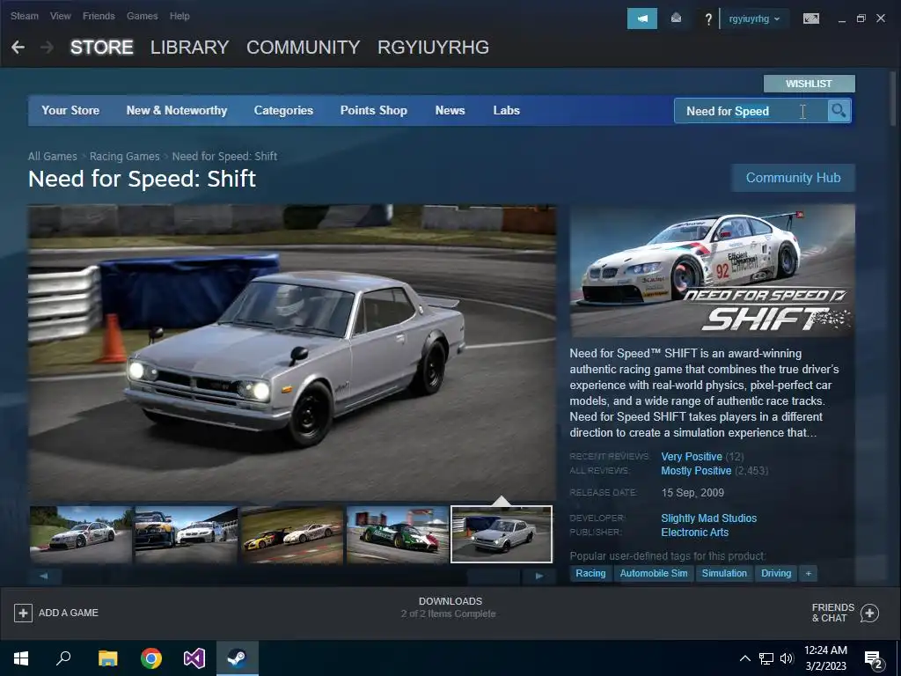
Task: Open store News
Action: click(450, 110)
